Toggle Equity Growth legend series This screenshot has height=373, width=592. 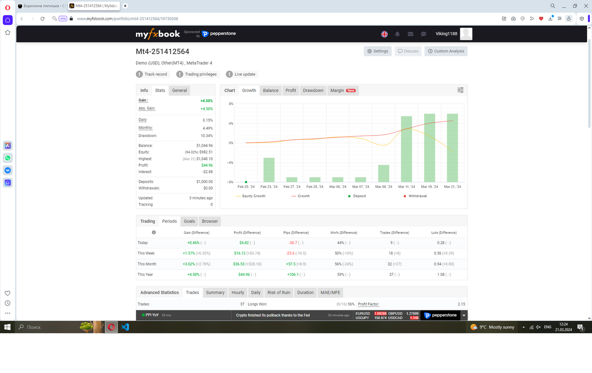pos(251,196)
